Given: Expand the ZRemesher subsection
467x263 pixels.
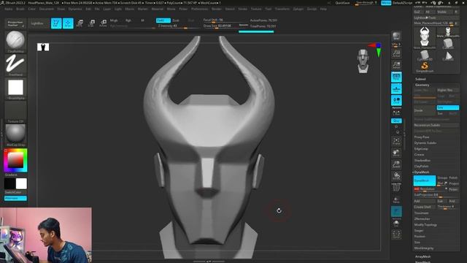Looking at the screenshot, I should coord(422,219).
